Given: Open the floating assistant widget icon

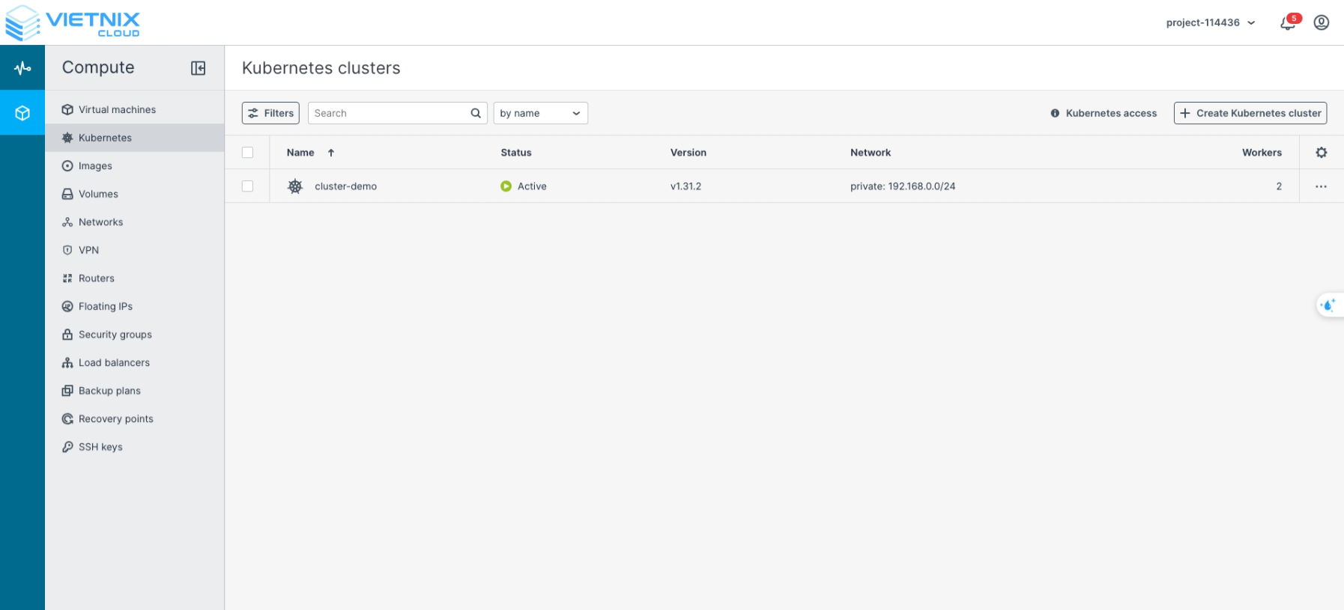Looking at the screenshot, I should click(x=1328, y=305).
